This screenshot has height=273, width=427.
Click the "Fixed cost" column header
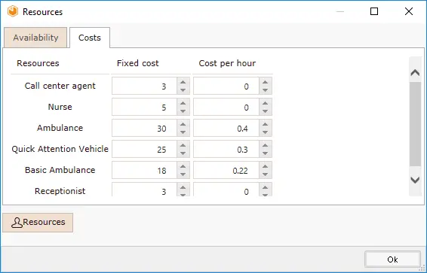click(137, 63)
